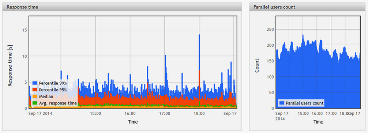Click the 18:00 tick label in Response time chart
Viewport: 368px width, 133px height.
pyautogui.click(x=199, y=113)
